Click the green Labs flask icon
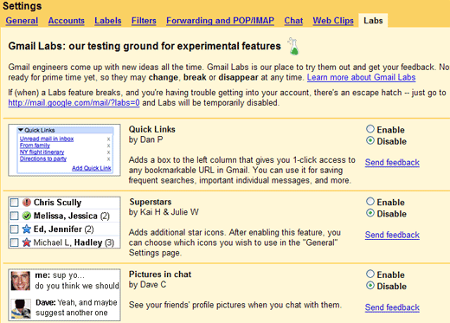This screenshot has height=323, width=450. point(293,47)
